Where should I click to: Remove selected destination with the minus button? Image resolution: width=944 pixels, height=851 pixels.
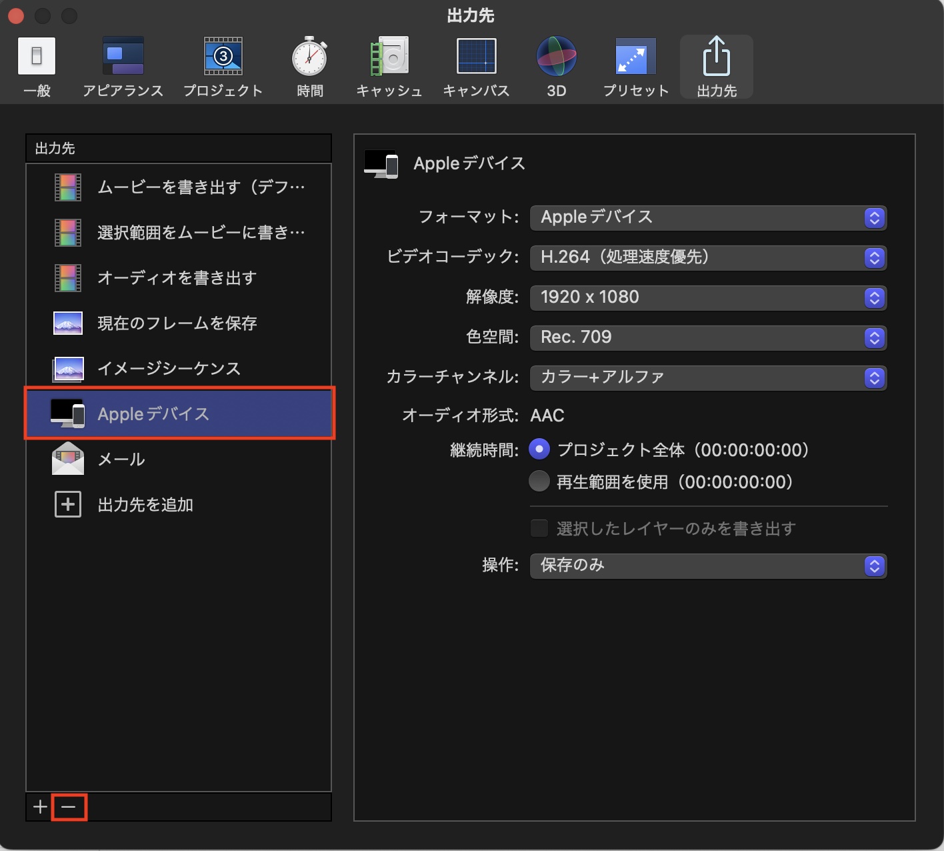point(69,807)
